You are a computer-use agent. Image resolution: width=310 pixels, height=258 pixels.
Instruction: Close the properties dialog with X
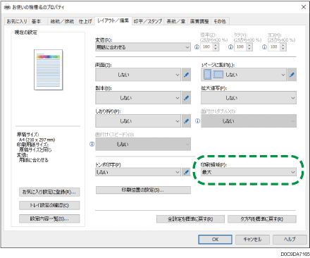(x=304, y=7)
